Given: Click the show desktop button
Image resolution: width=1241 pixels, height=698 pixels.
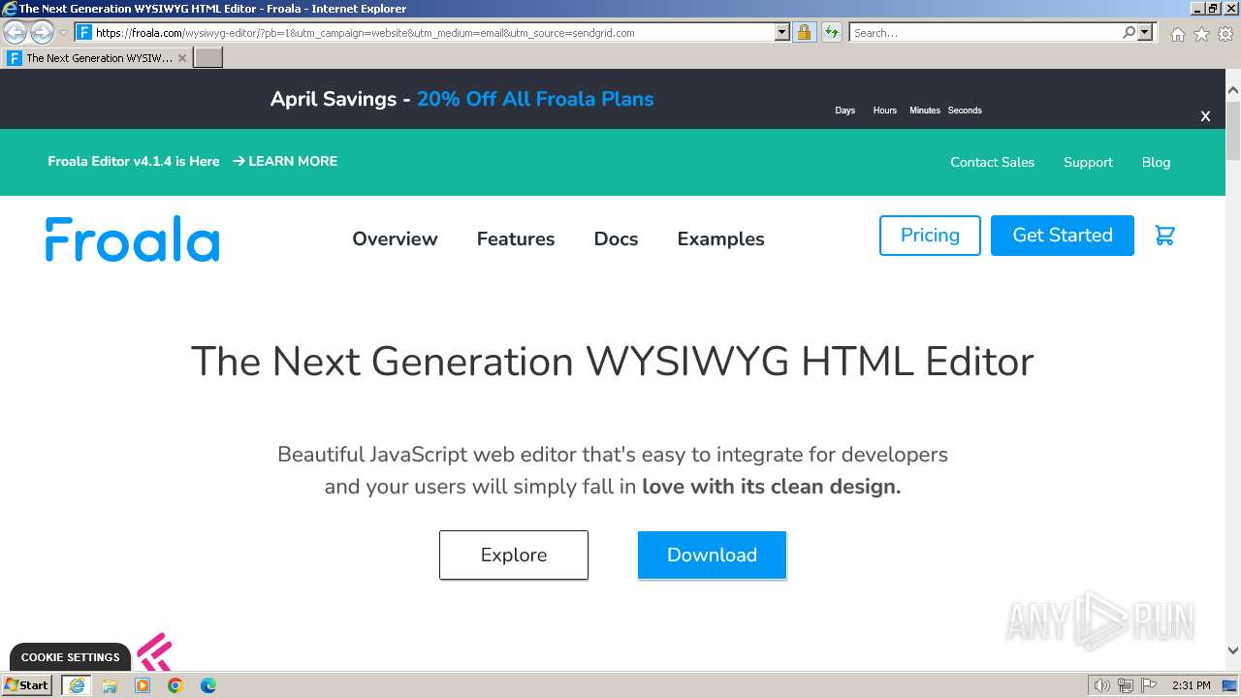Looking at the screenshot, I should click(1229, 685).
